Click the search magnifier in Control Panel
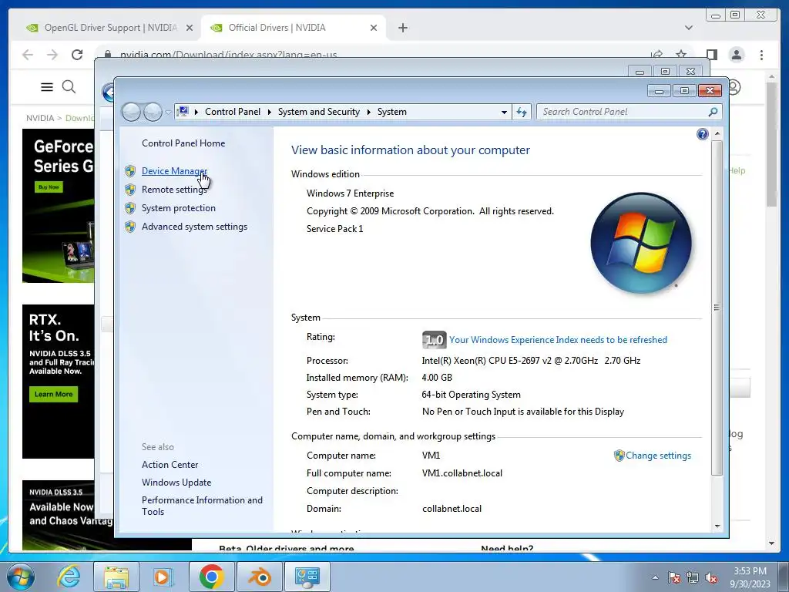This screenshot has height=592, width=789. coord(713,112)
